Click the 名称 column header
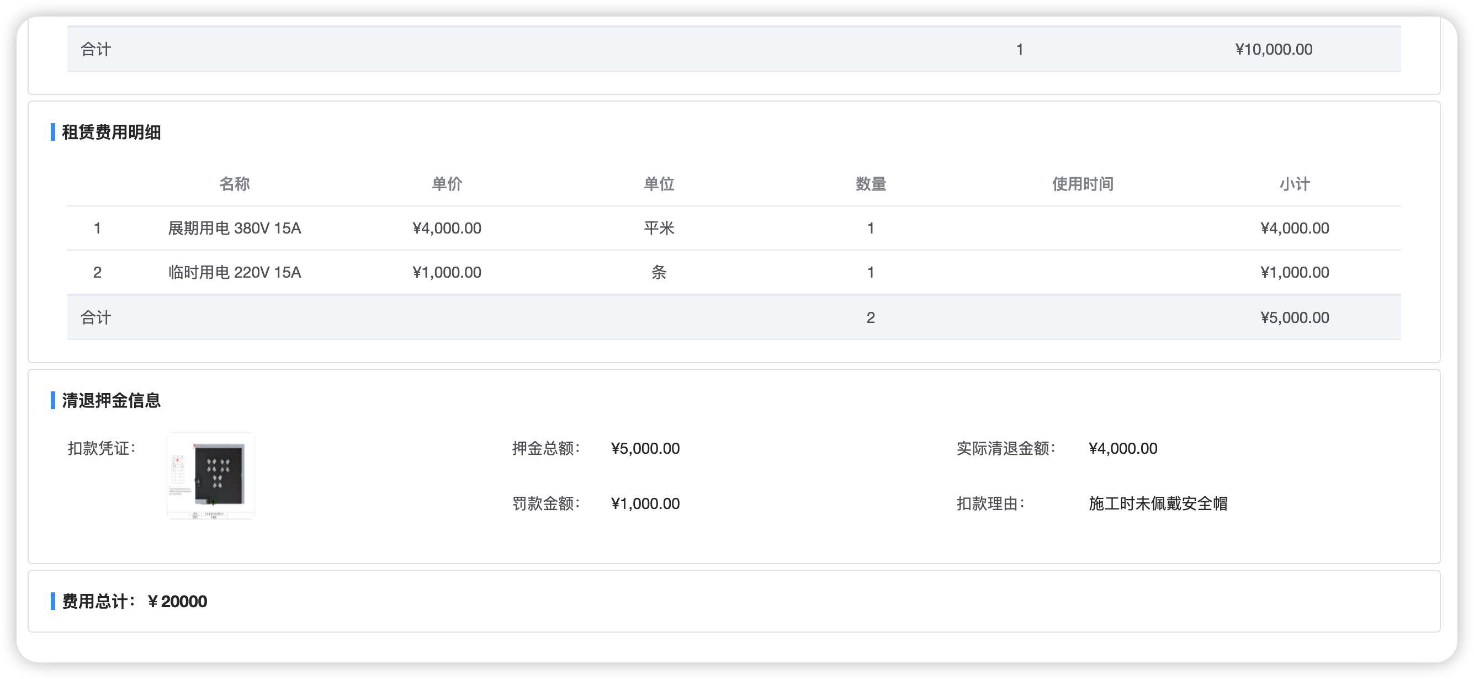This screenshot has width=1474, height=679. [x=235, y=184]
